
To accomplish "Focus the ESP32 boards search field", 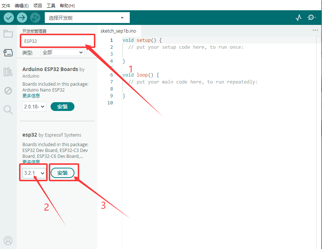I will pos(58,41).
